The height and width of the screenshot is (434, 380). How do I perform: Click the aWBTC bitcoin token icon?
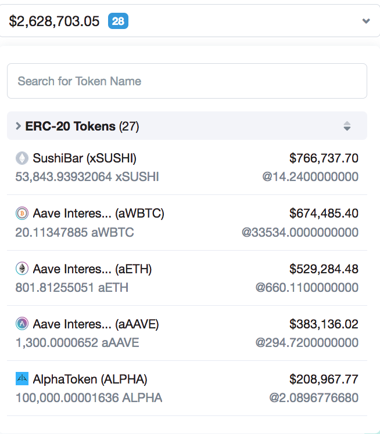click(x=22, y=214)
